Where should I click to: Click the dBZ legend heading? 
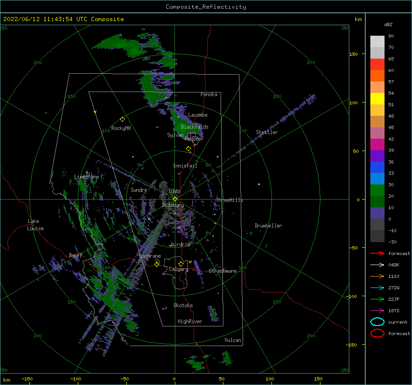[388, 24]
